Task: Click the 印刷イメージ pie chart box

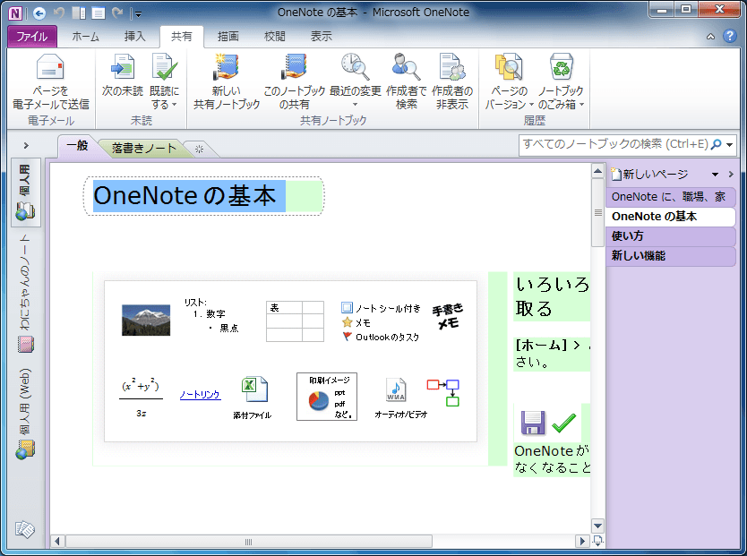Action: [x=327, y=397]
